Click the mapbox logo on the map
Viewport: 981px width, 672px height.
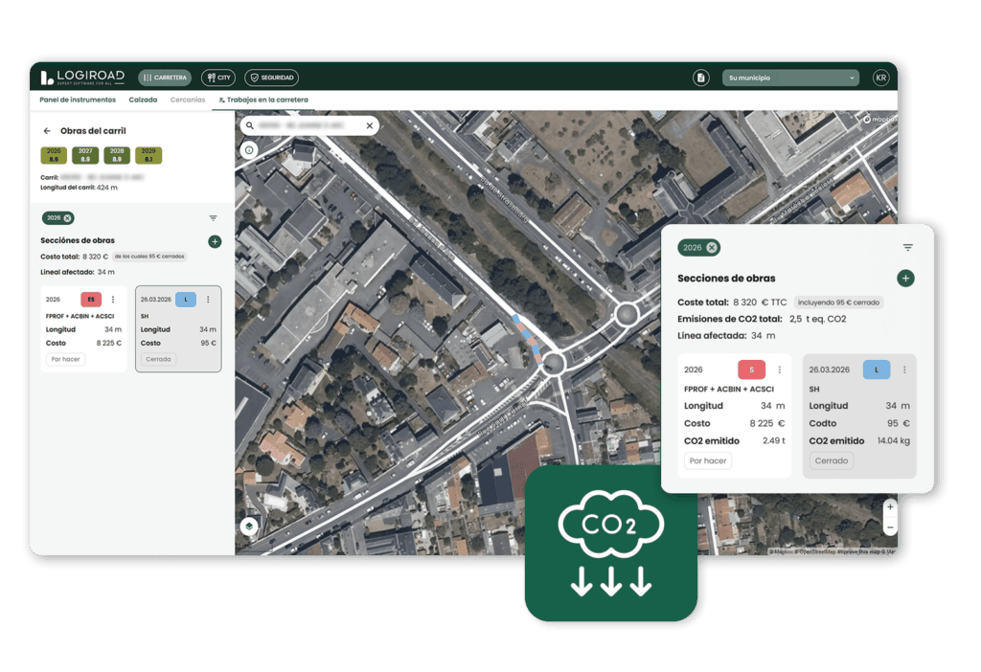coord(881,120)
